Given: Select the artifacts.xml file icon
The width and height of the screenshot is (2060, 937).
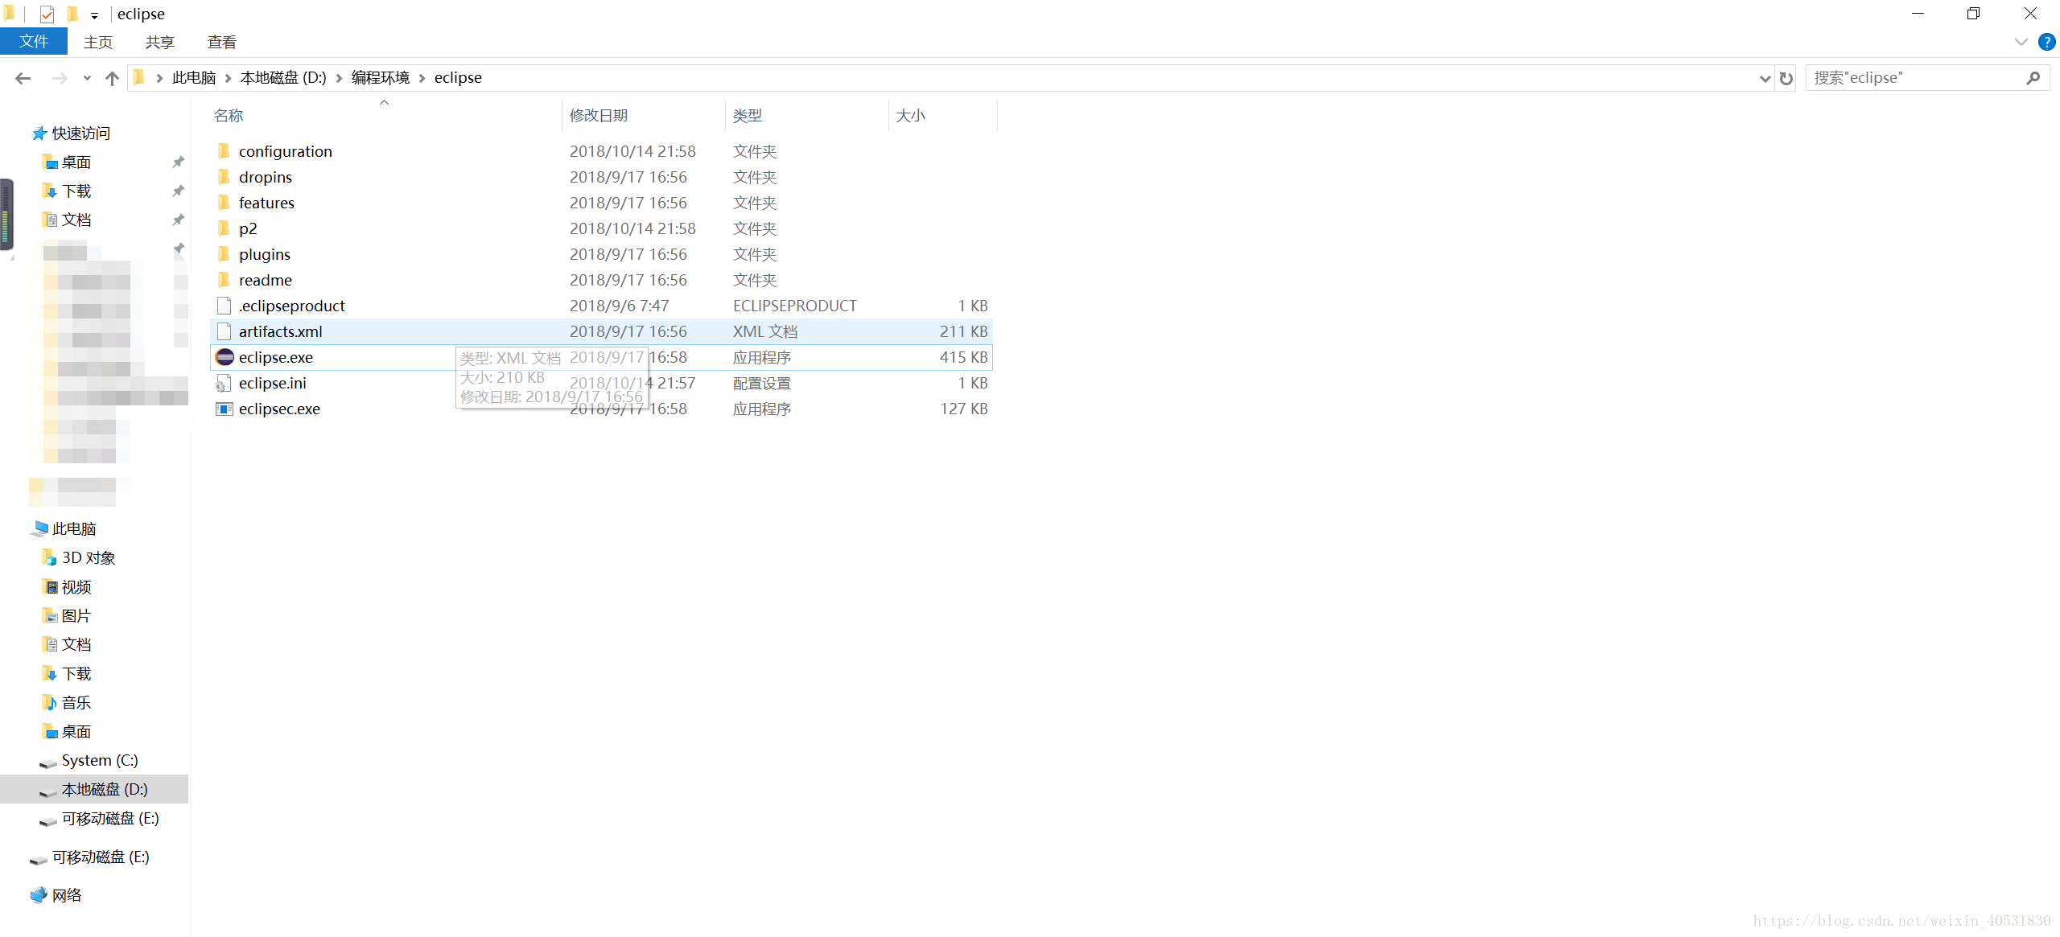Looking at the screenshot, I should [x=225, y=331].
